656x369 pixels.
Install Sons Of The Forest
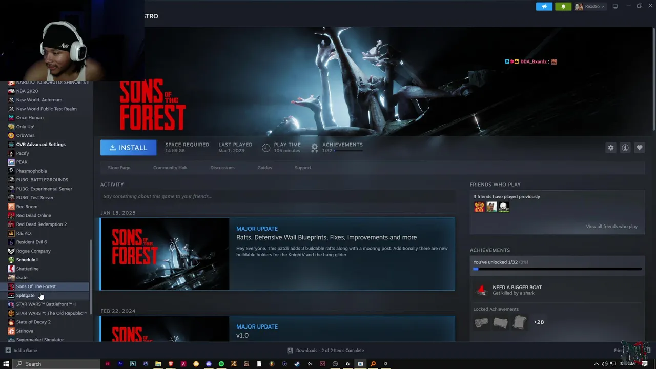[x=128, y=148]
